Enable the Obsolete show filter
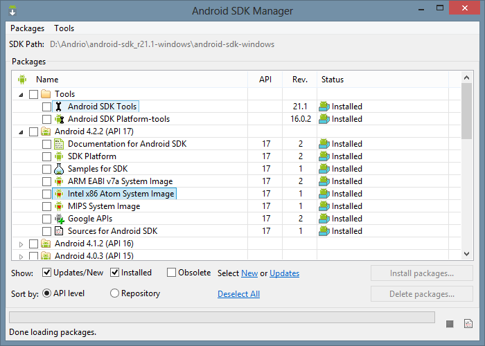 pos(171,273)
